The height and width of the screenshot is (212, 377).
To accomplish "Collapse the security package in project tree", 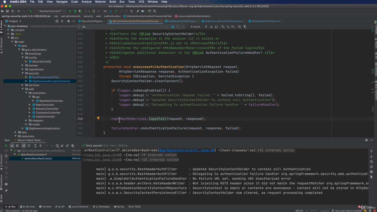I will pyautogui.click(x=23, y=73).
